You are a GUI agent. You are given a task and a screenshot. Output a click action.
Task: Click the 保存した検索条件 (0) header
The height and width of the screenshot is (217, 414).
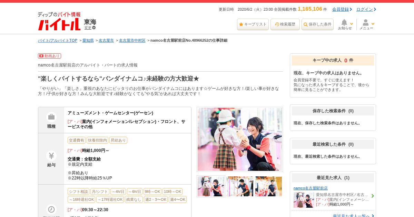333,111
